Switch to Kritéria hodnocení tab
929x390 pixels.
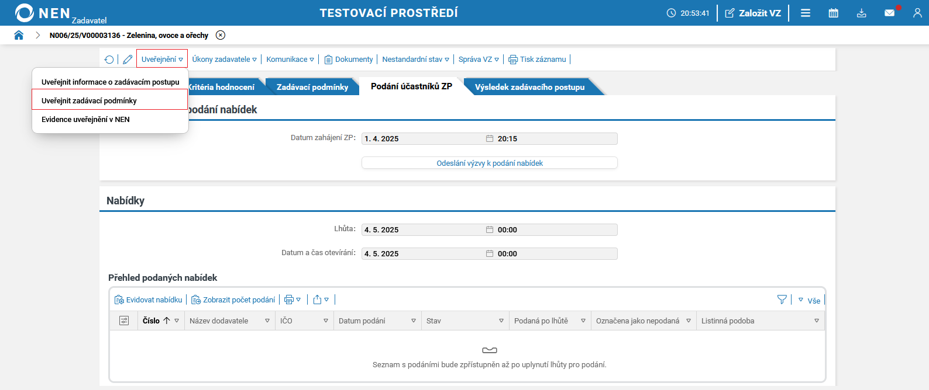click(221, 87)
